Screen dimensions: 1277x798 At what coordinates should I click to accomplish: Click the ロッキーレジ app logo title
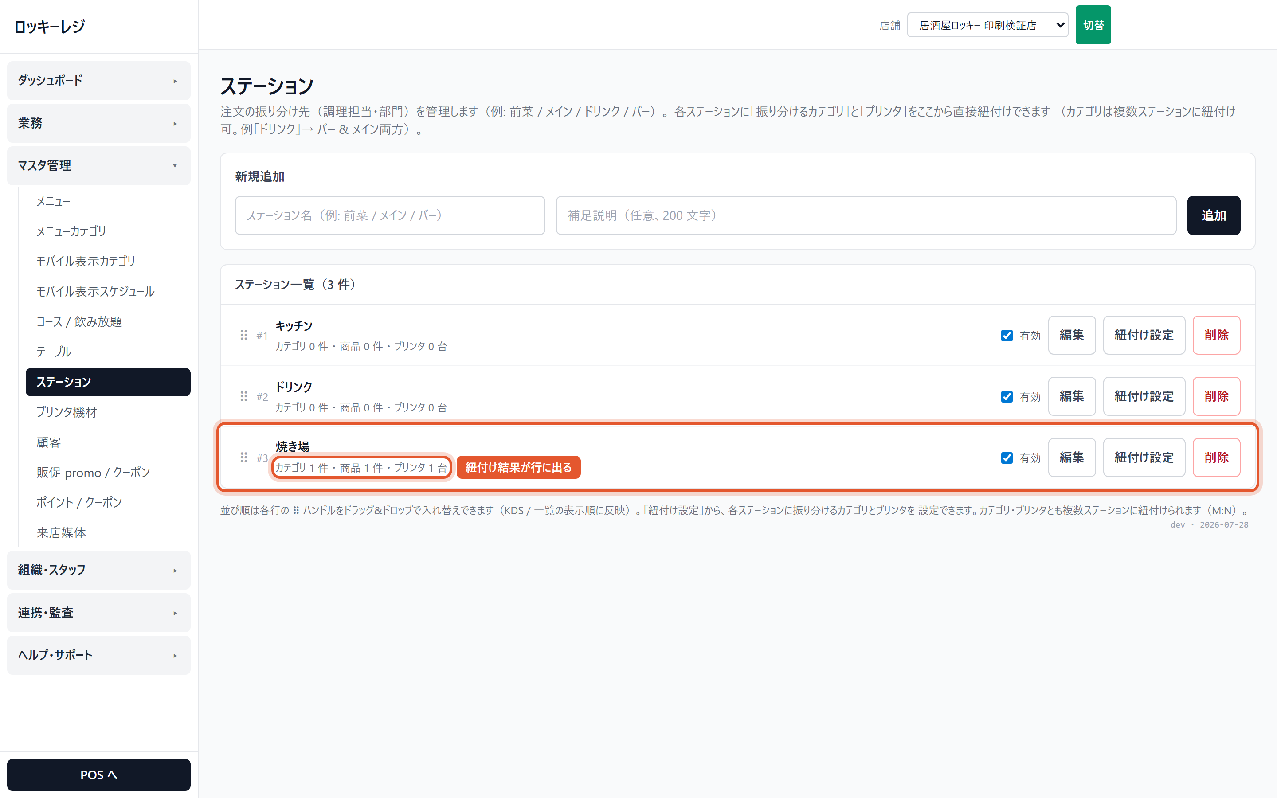click(x=50, y=27)
